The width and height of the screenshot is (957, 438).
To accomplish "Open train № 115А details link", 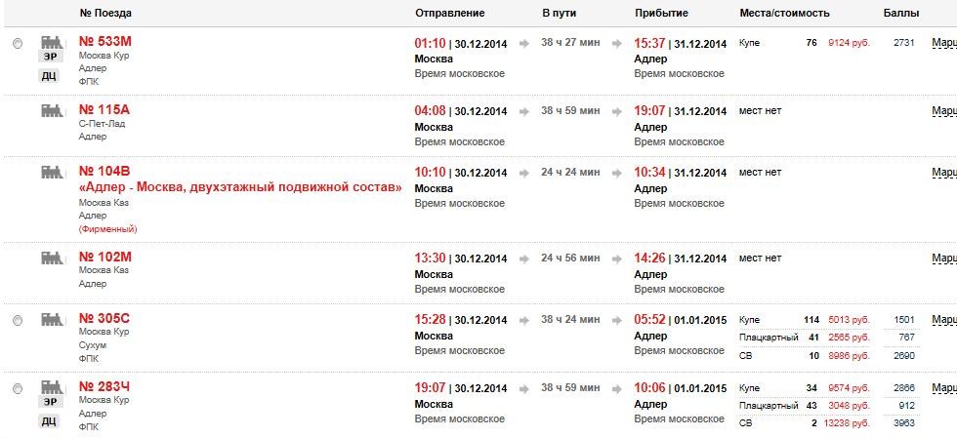I will [x=104, y=110].
